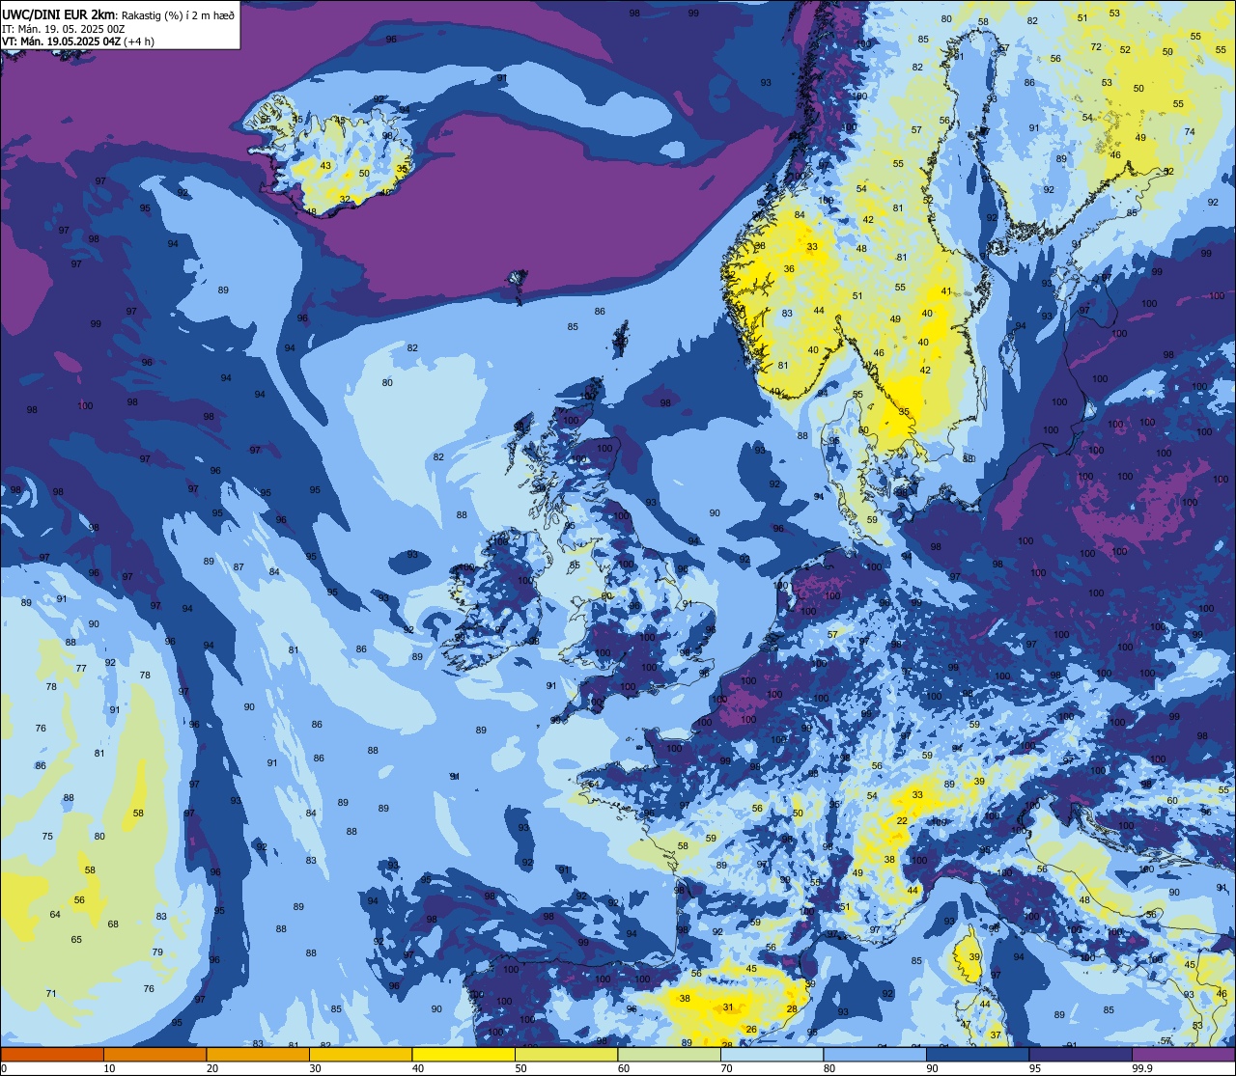The image size is (1236, 1076).
Task: Click the '10' legend scale label
Action: click(109, 1068)
